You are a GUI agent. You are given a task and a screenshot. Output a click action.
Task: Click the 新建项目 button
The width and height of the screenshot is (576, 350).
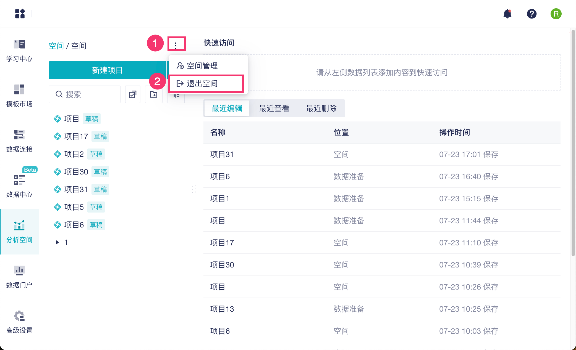(107, 70)
